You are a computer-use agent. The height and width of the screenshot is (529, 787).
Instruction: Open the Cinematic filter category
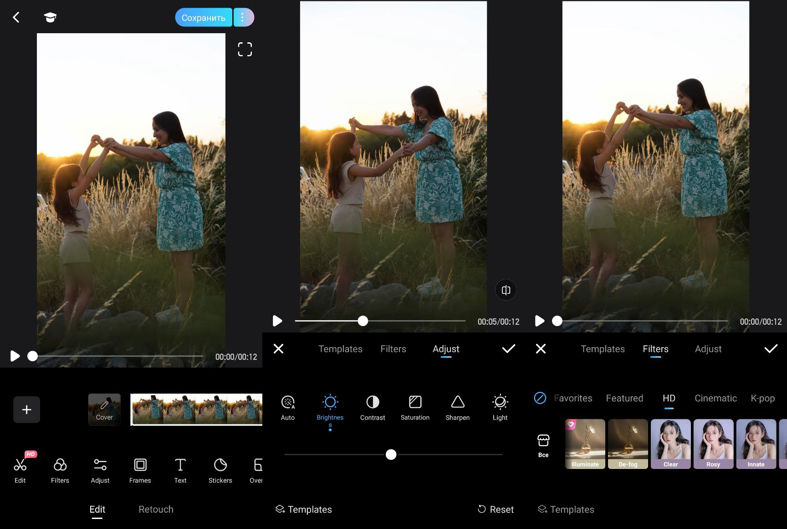(x=715, y=398)
